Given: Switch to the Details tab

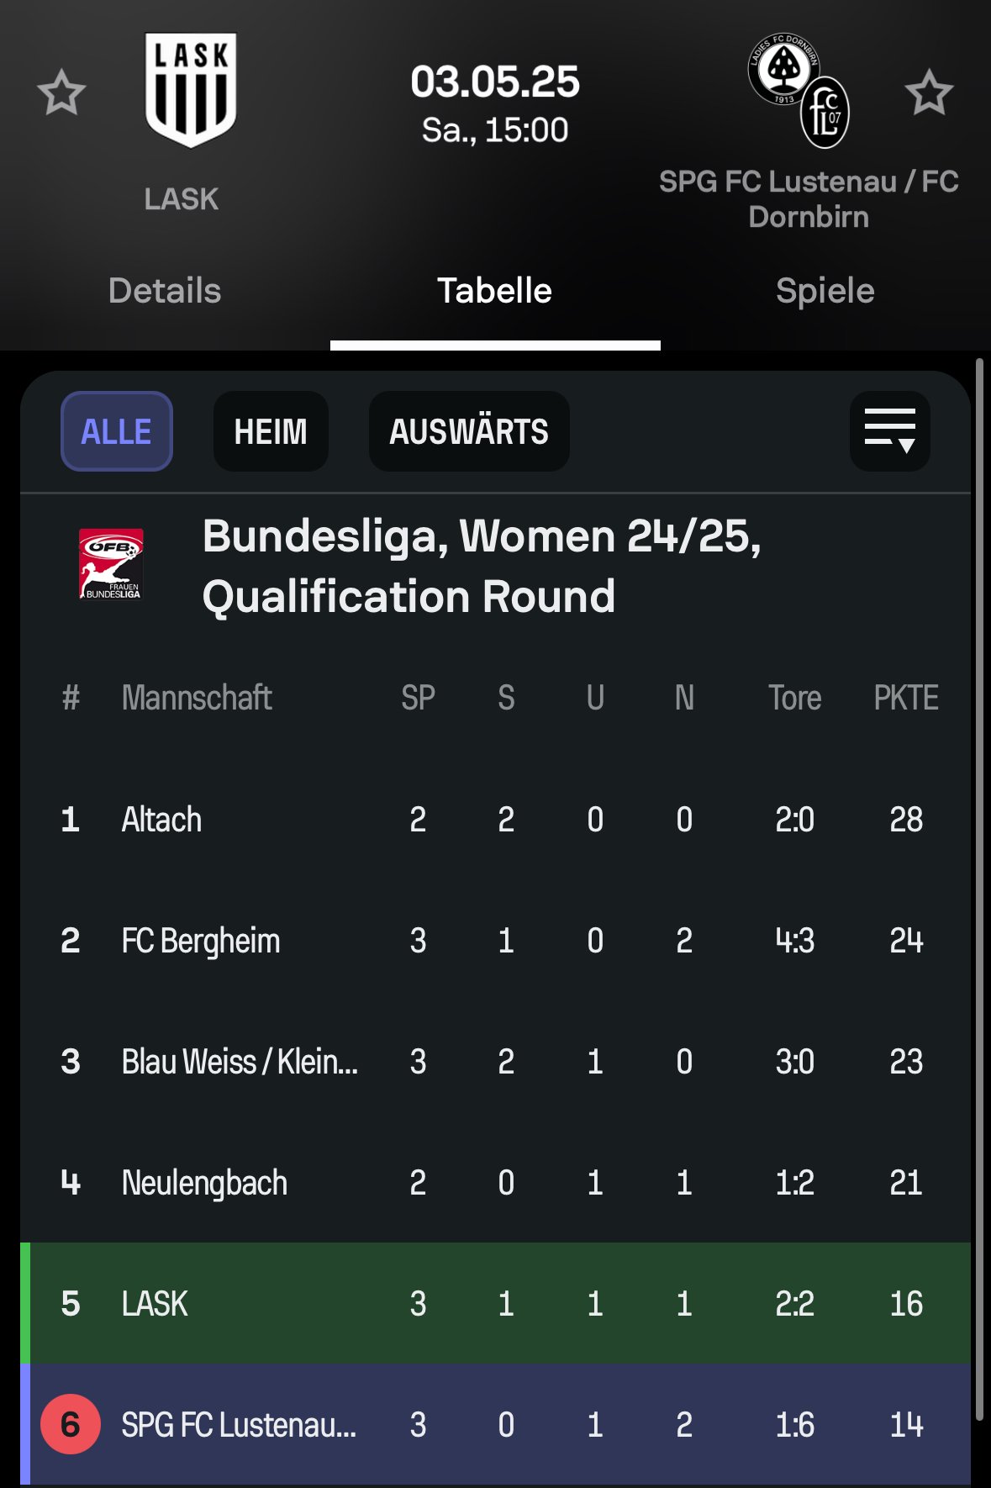Looking at the screenshot, I should pos(165,291).
